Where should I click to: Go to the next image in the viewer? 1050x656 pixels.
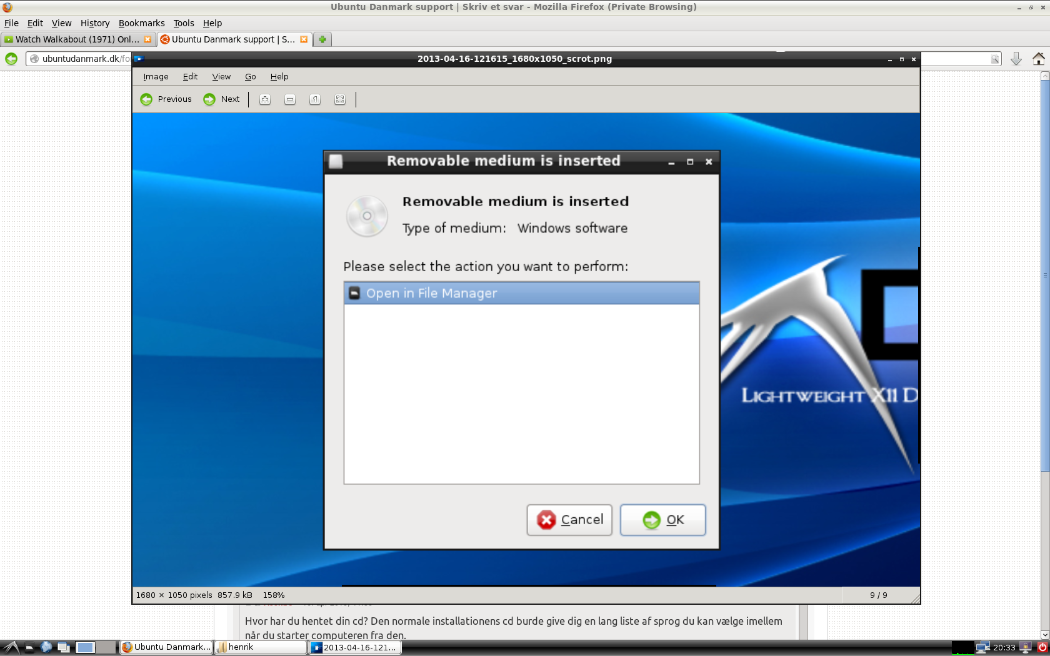point(222,99)
